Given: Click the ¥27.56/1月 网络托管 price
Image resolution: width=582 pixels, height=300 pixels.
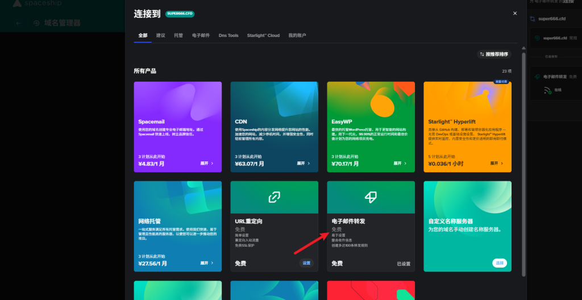Looking at the screenshot, I should [153, 263].
